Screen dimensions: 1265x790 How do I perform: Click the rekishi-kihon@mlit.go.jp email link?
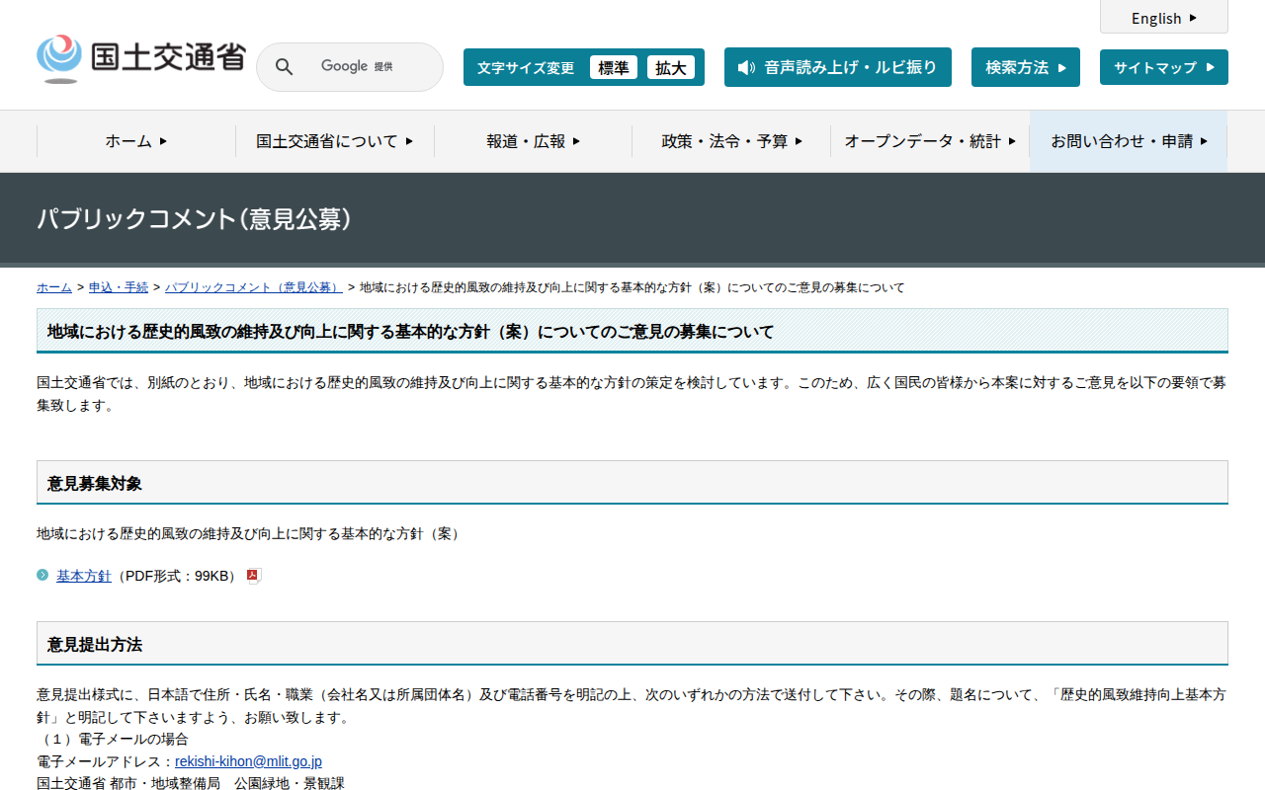click(x=248, y=761)
